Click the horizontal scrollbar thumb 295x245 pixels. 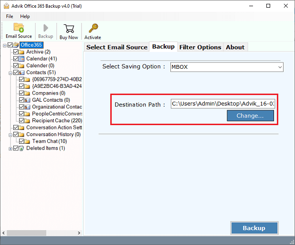[27, 233]
